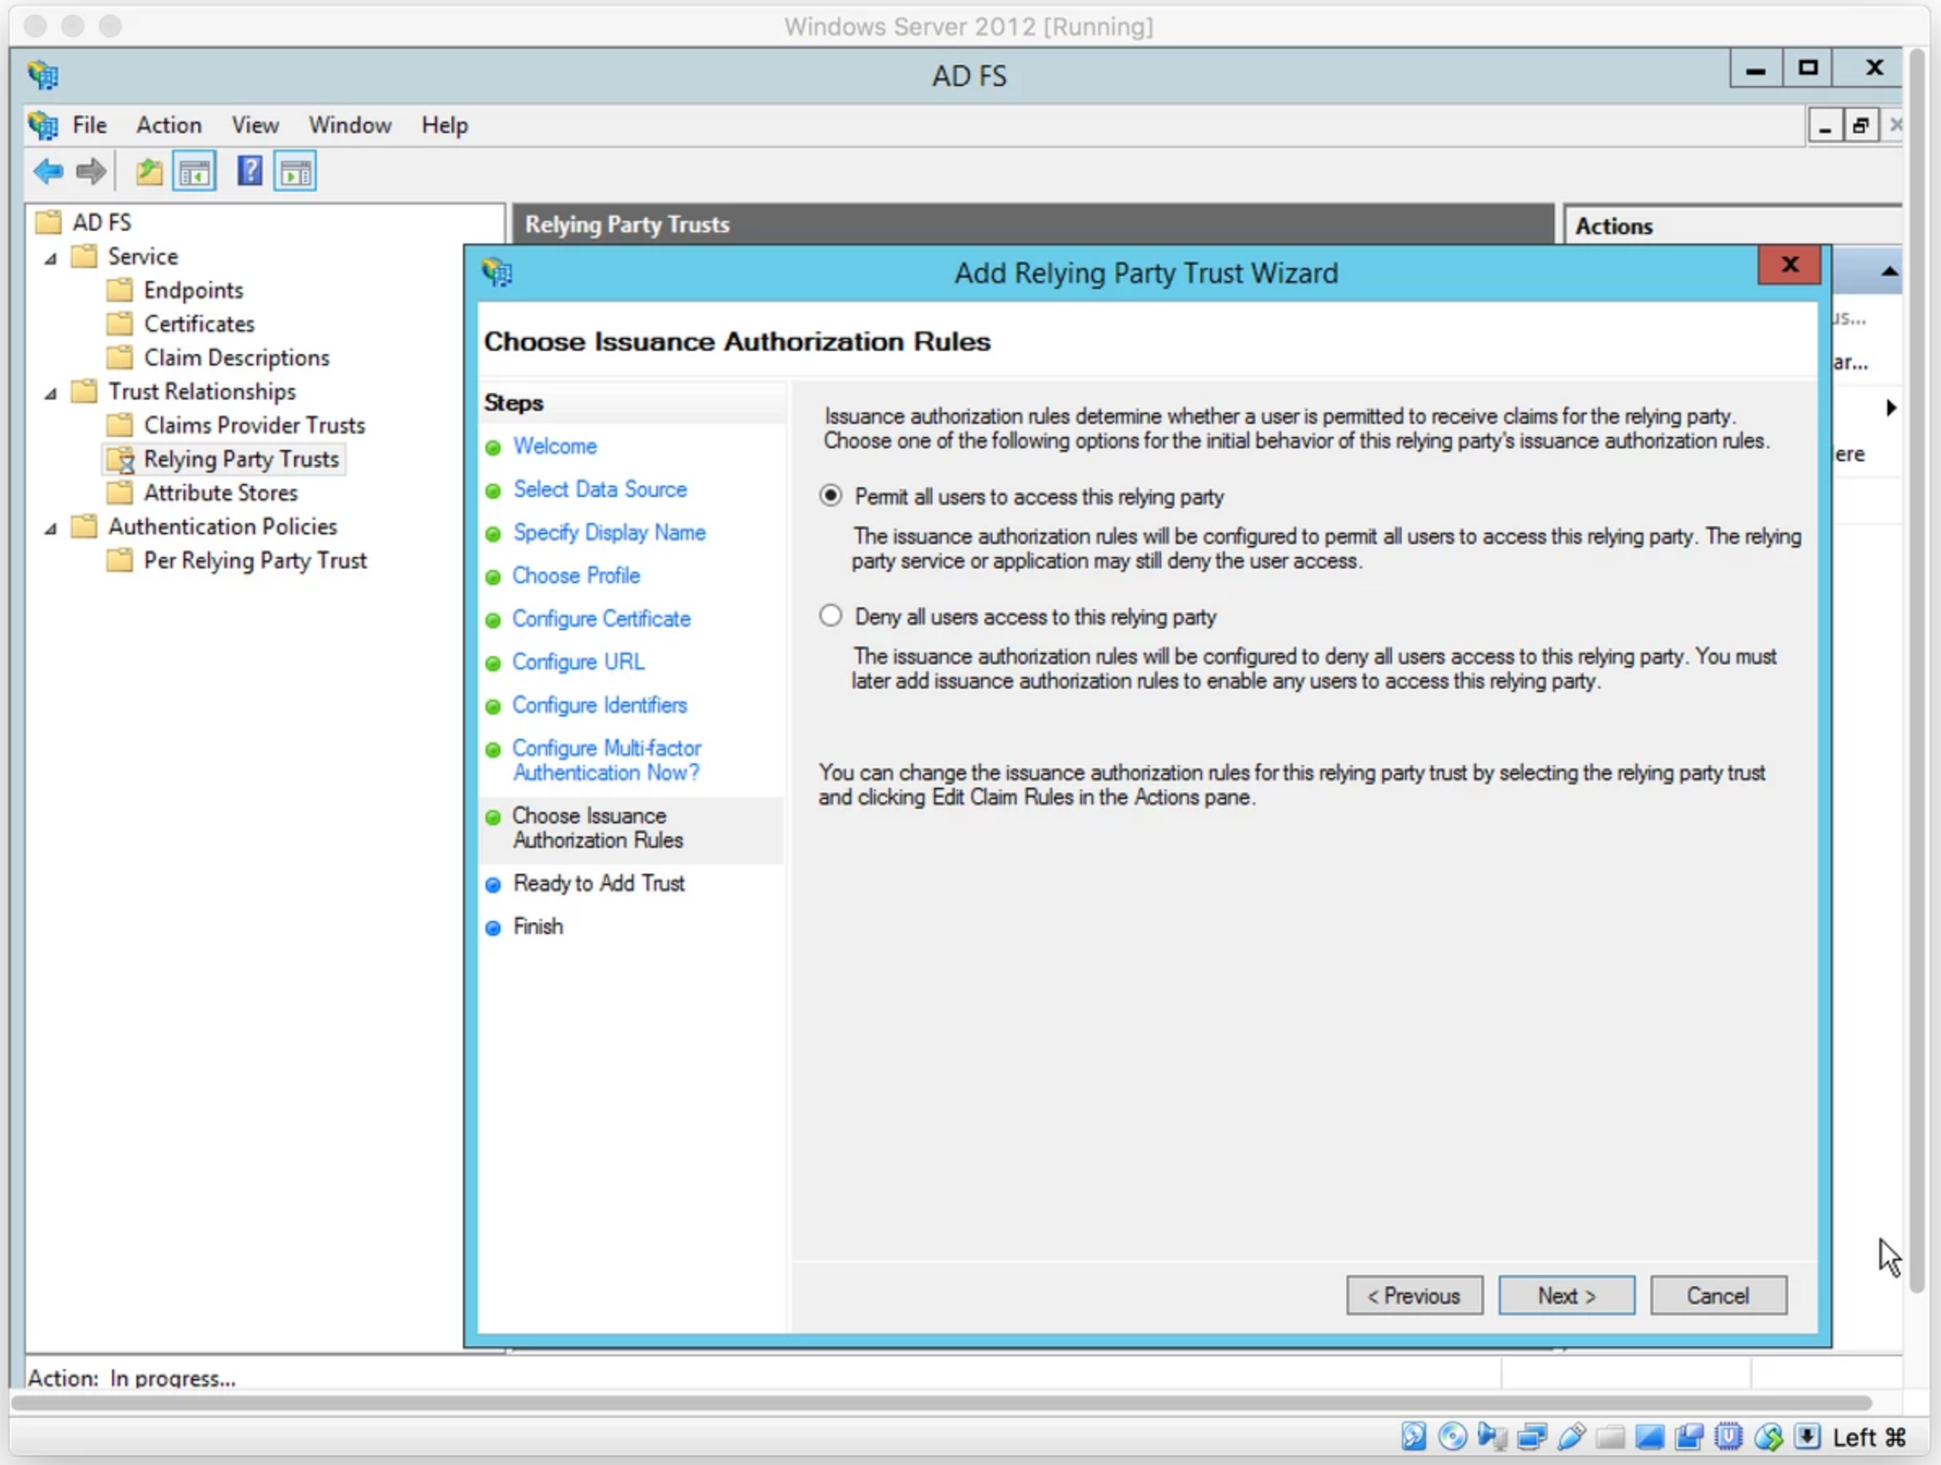This screenshot has width=1941, height=1465.
Task: Open the Action menu
Action: coord(168,124)
